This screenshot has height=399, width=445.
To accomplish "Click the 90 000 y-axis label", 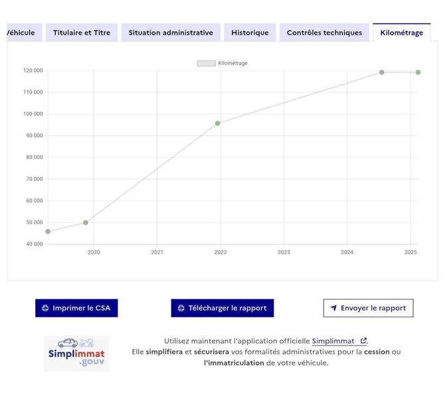I will click(x=35, y=136).
